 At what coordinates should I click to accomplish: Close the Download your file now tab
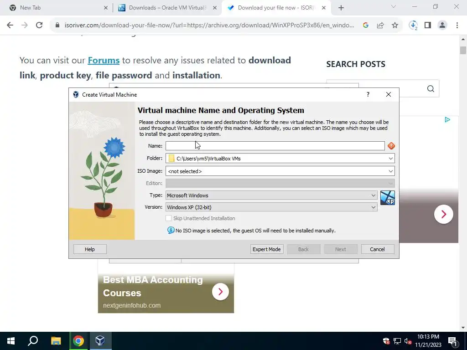(324, 8)
